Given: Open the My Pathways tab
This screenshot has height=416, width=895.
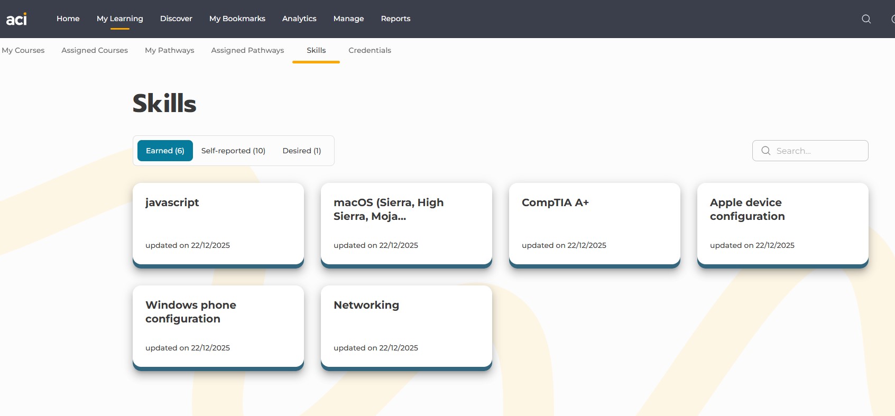Looking at the screenshot, I should click(169, 50).
